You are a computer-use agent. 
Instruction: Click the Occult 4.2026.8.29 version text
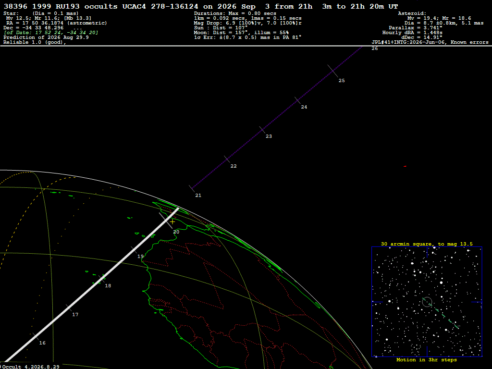[31, 367]
